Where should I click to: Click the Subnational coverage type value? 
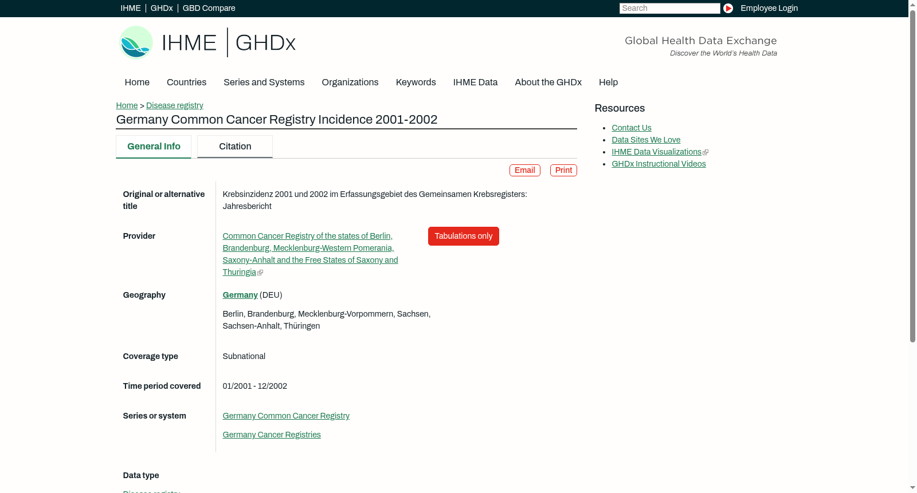(244, 356)
